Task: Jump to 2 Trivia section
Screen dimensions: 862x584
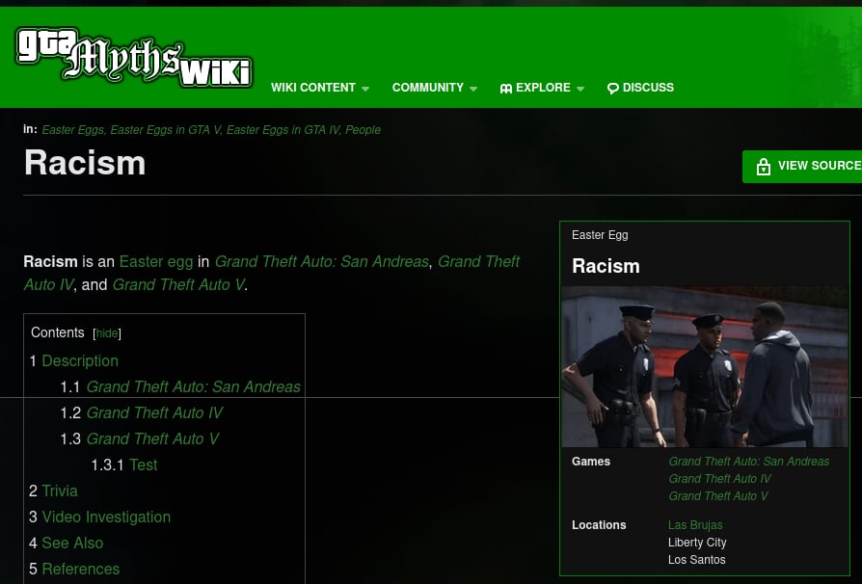Action: coord(60,491)
